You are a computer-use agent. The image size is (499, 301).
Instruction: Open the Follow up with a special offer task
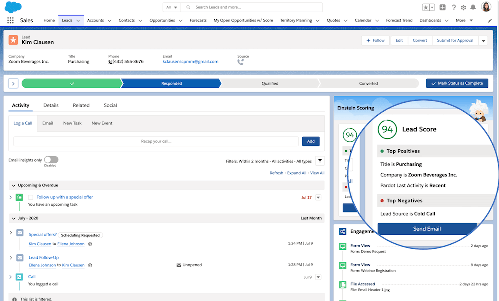pyautogui.click(x=64, y=197)
